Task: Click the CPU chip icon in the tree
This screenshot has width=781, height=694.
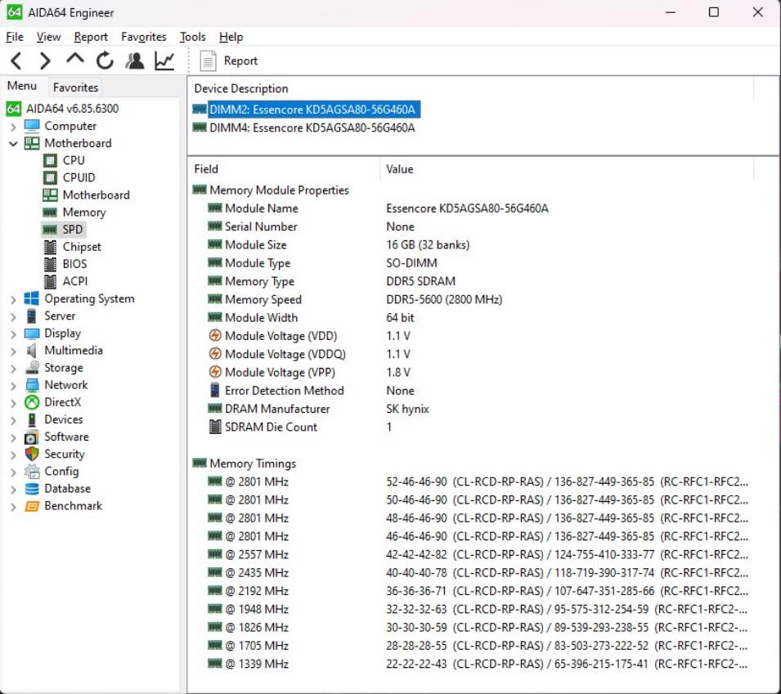Action: tap(50, 160)
